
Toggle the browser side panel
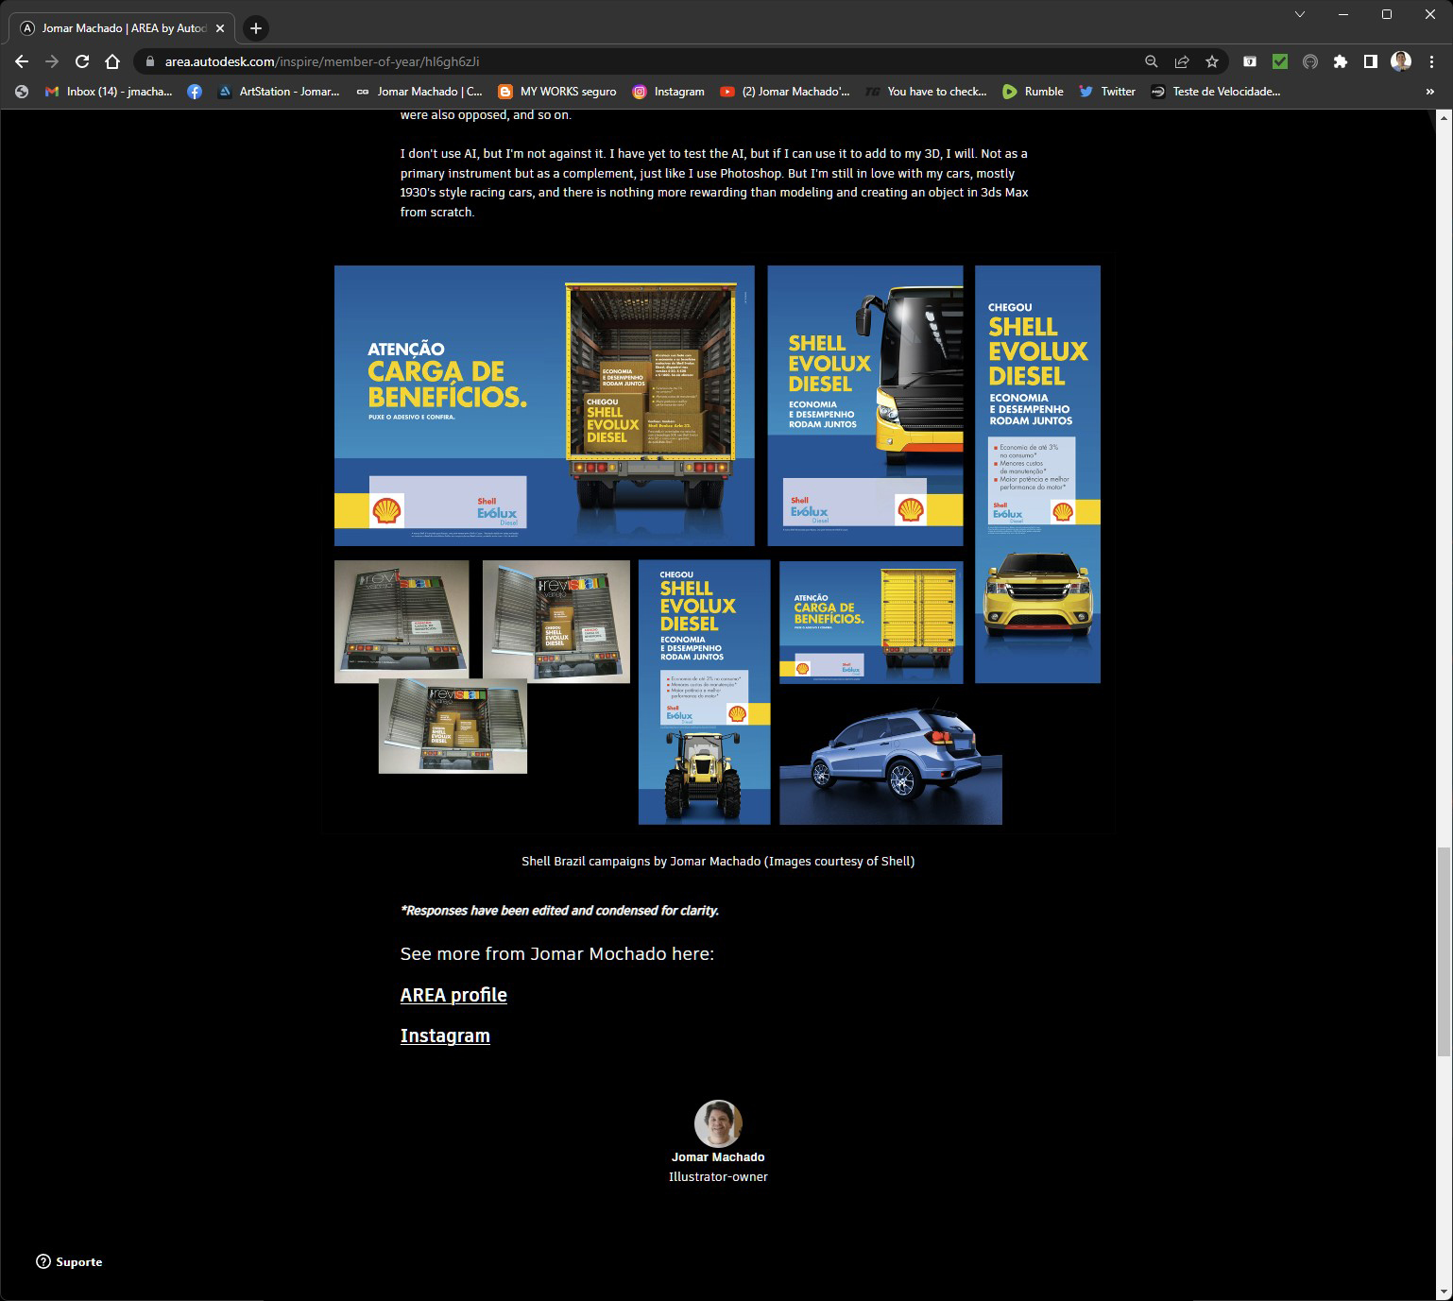1371,61
